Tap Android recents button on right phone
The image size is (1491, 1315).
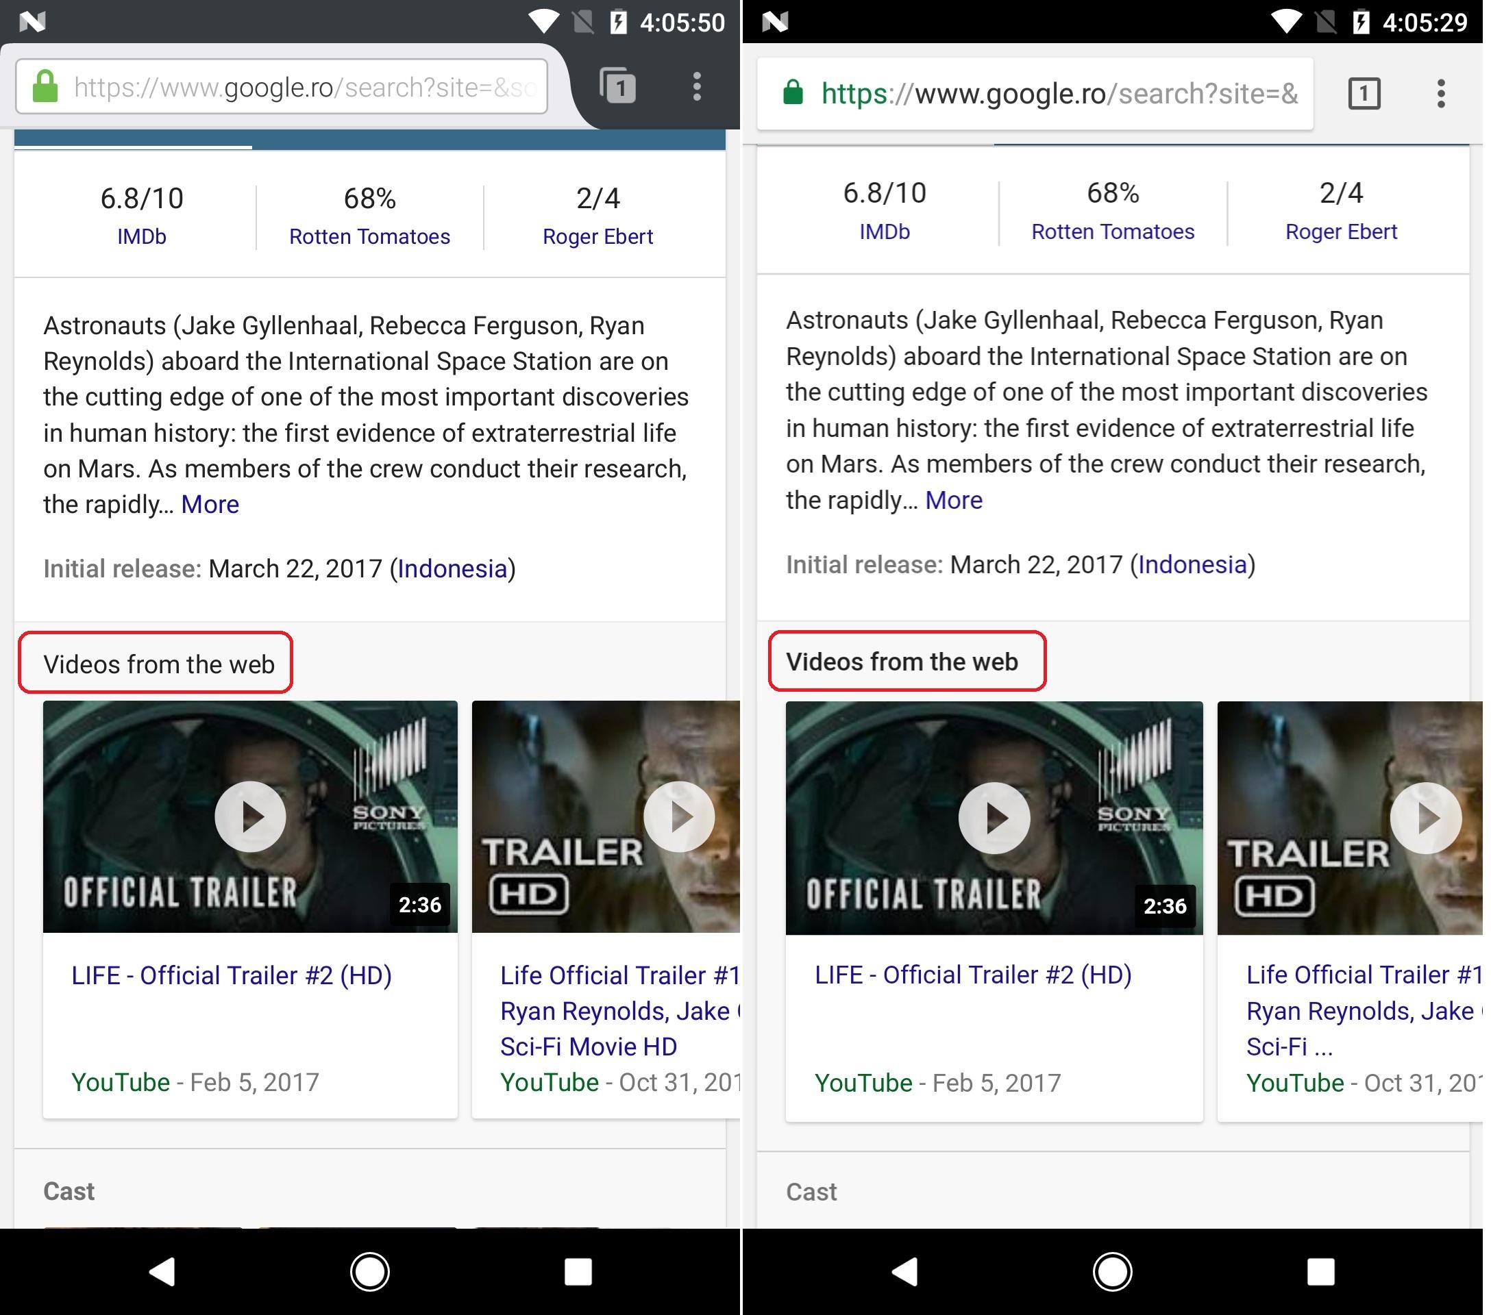pyautogui.click(x=1321, y=1272)
